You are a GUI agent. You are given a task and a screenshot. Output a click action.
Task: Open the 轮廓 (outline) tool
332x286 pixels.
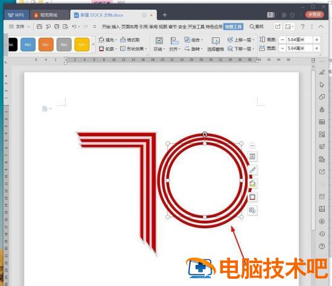[x=107, y=49]
